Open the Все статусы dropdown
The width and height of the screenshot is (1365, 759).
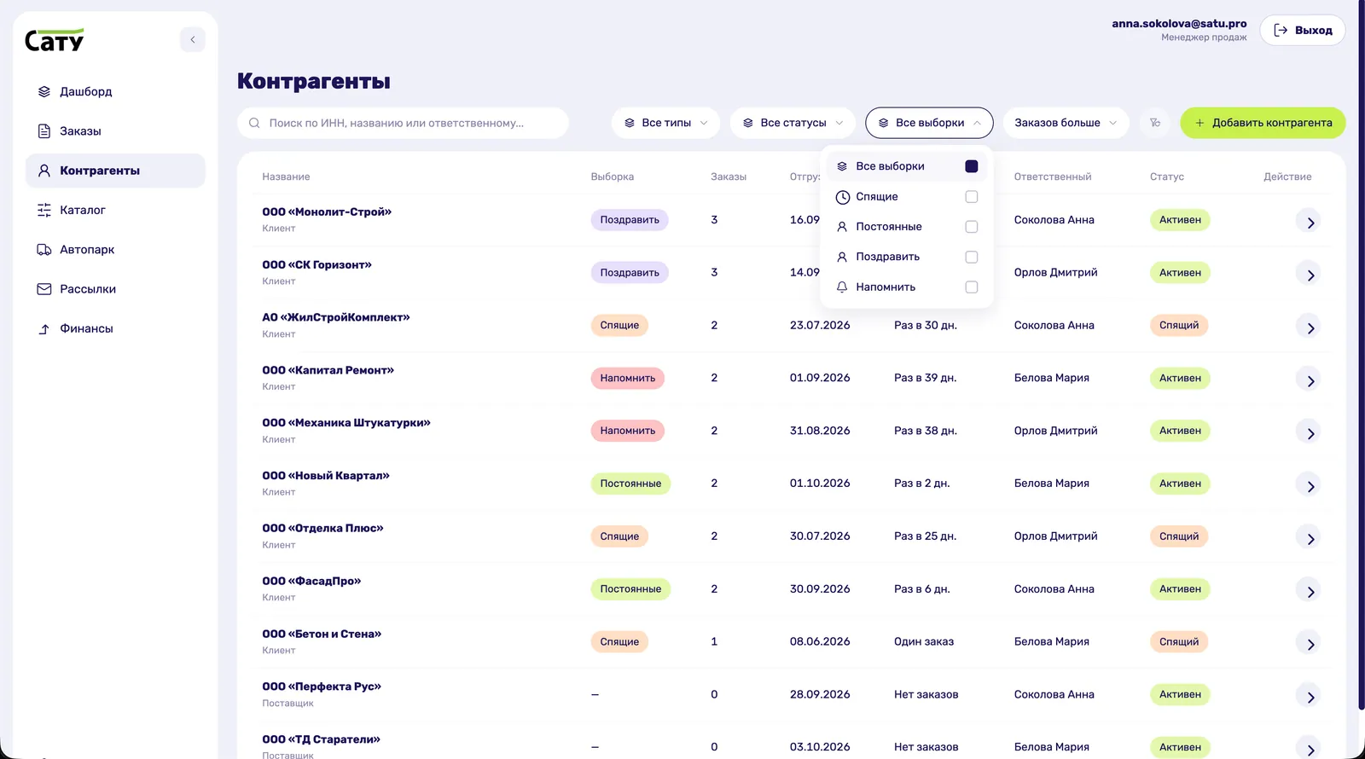[x=793, y=123]
